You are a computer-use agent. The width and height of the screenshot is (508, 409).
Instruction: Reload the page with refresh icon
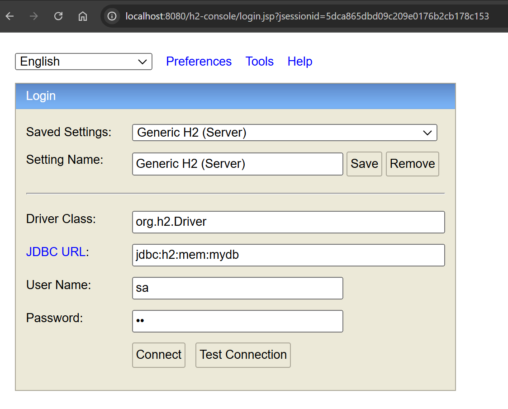pos(58,16)
